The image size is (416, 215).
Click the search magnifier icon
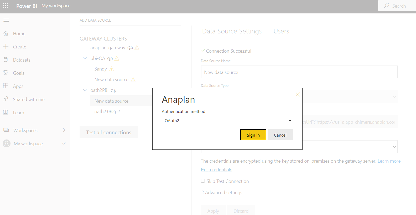387,6
